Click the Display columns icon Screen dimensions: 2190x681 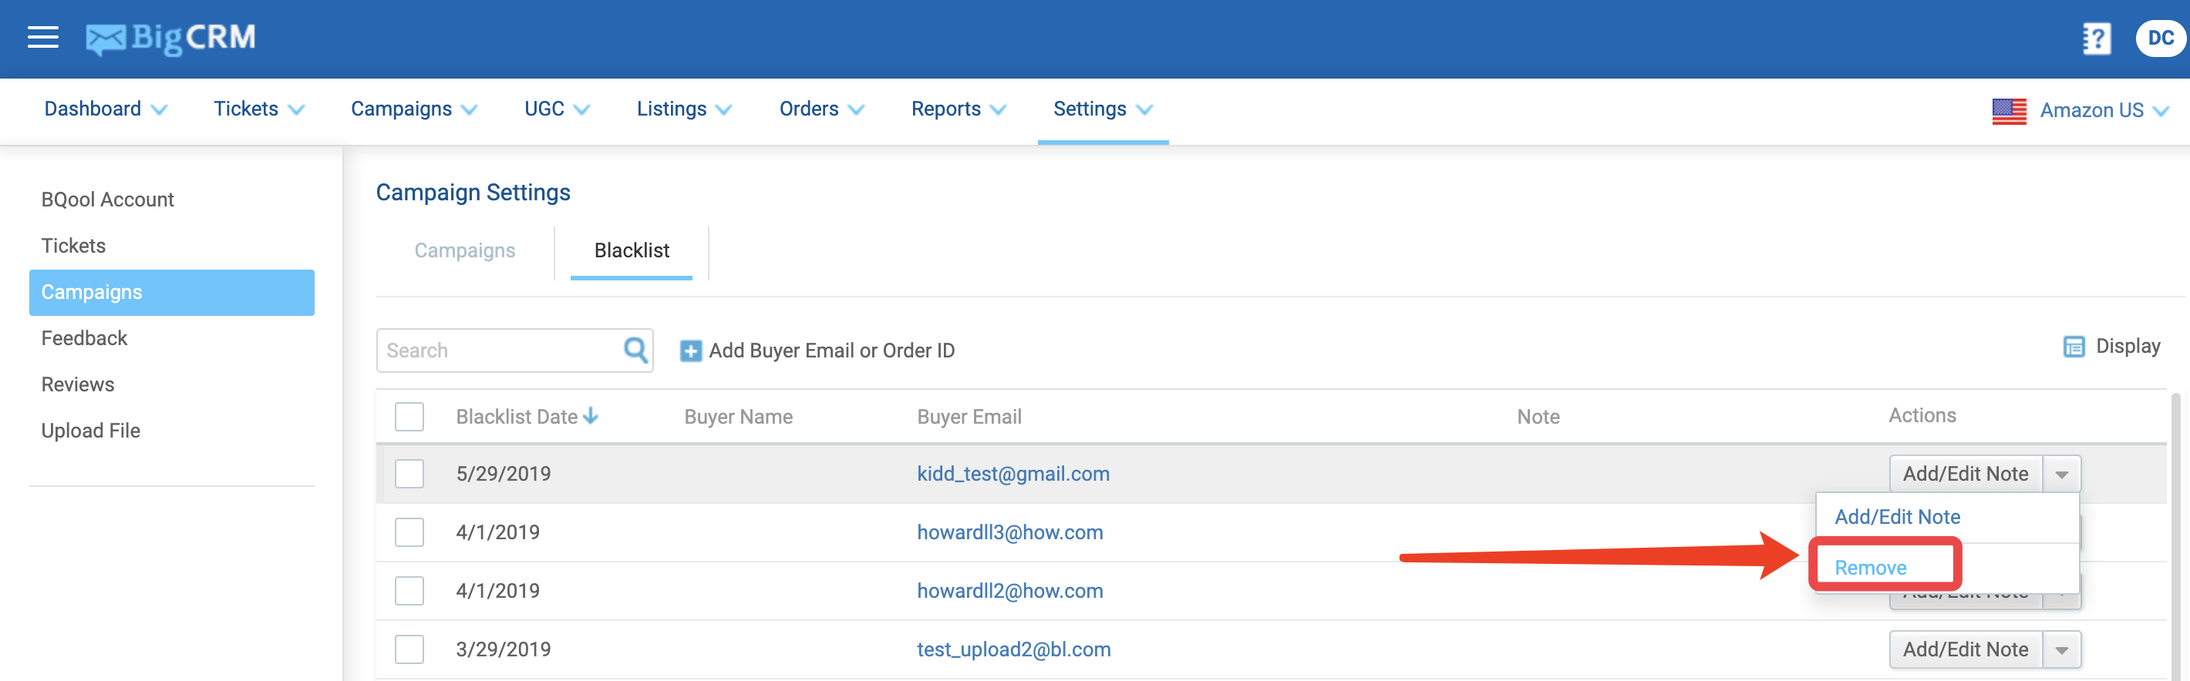2074,347
